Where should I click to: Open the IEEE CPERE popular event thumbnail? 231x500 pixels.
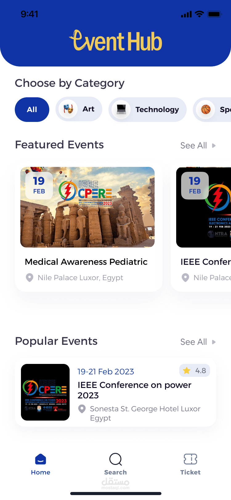click(45, 392)
